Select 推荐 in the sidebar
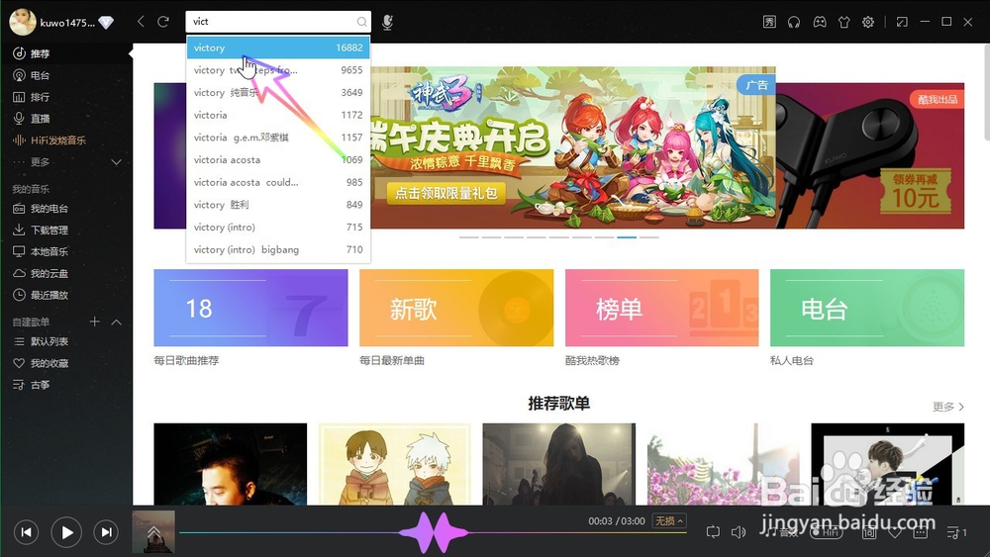 click(x=65, y=53)
